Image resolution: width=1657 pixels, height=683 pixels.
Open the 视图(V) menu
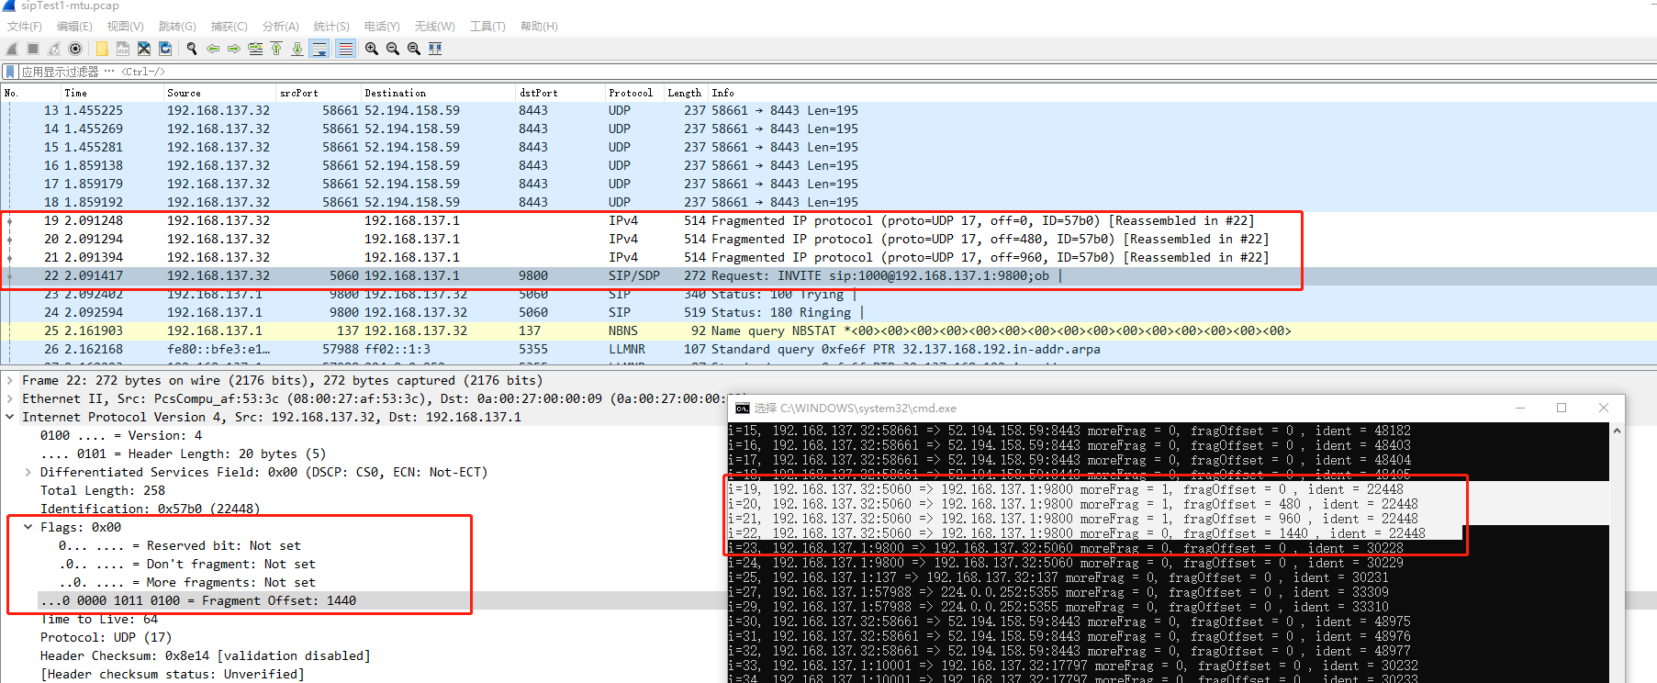coord(125,27)
